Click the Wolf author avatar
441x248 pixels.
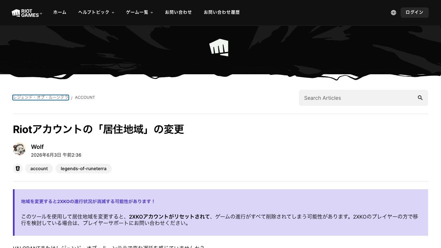19,149
